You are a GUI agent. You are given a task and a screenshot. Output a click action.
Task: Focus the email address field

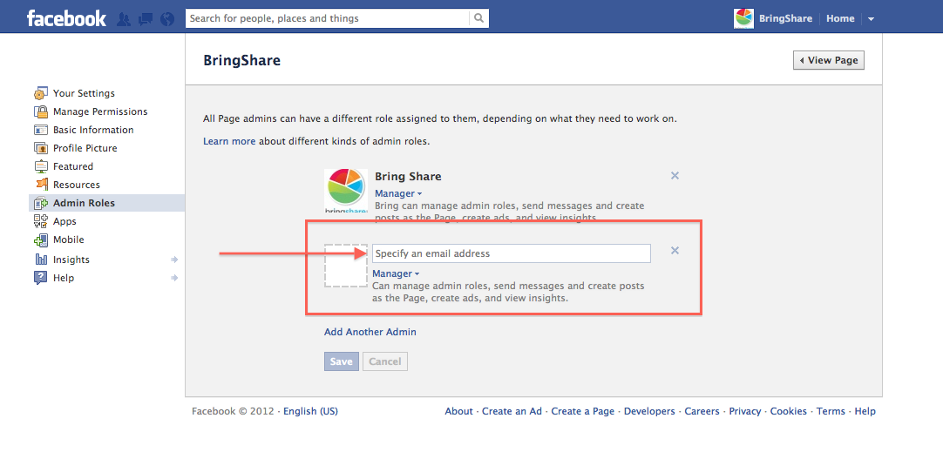point(512,253)
